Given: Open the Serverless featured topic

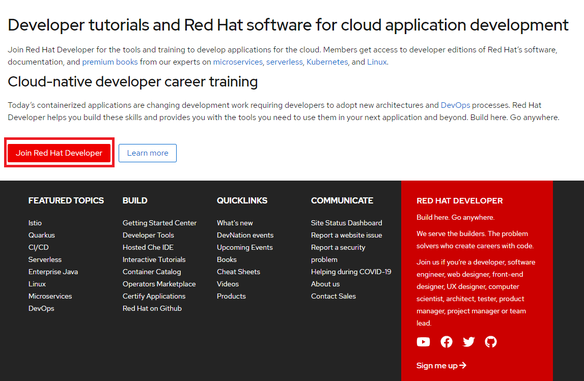Looking at the screenshot, I should 45,259.
